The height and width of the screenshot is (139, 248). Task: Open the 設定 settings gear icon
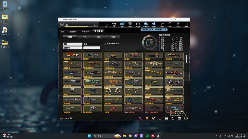pos(178,24)
